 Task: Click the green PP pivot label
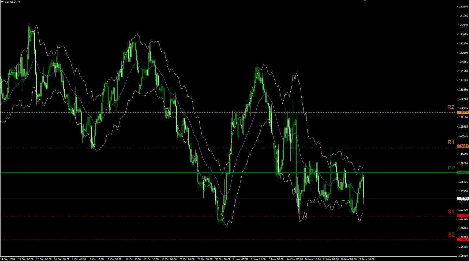[451, 168]
